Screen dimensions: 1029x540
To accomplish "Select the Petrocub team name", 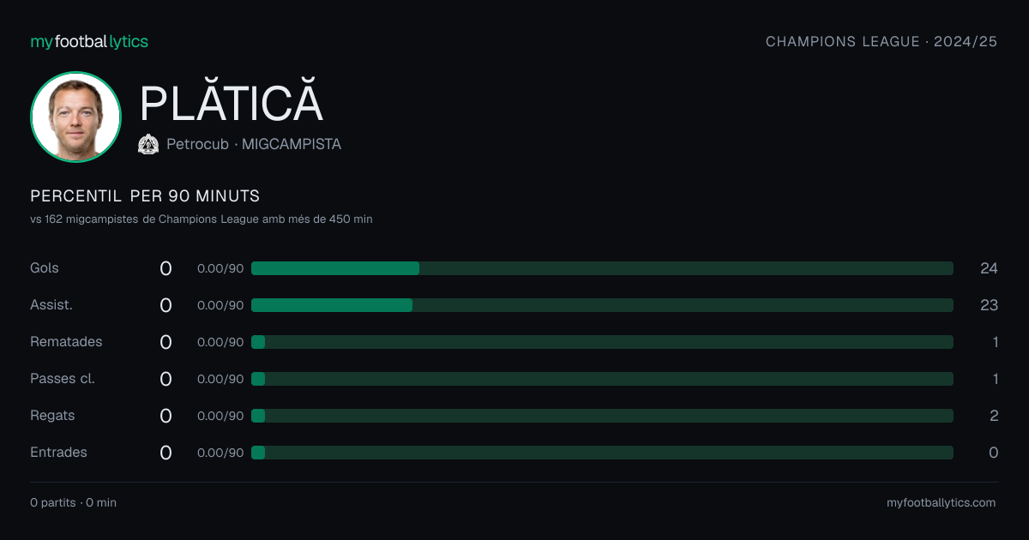I will [x=197, y=145].
